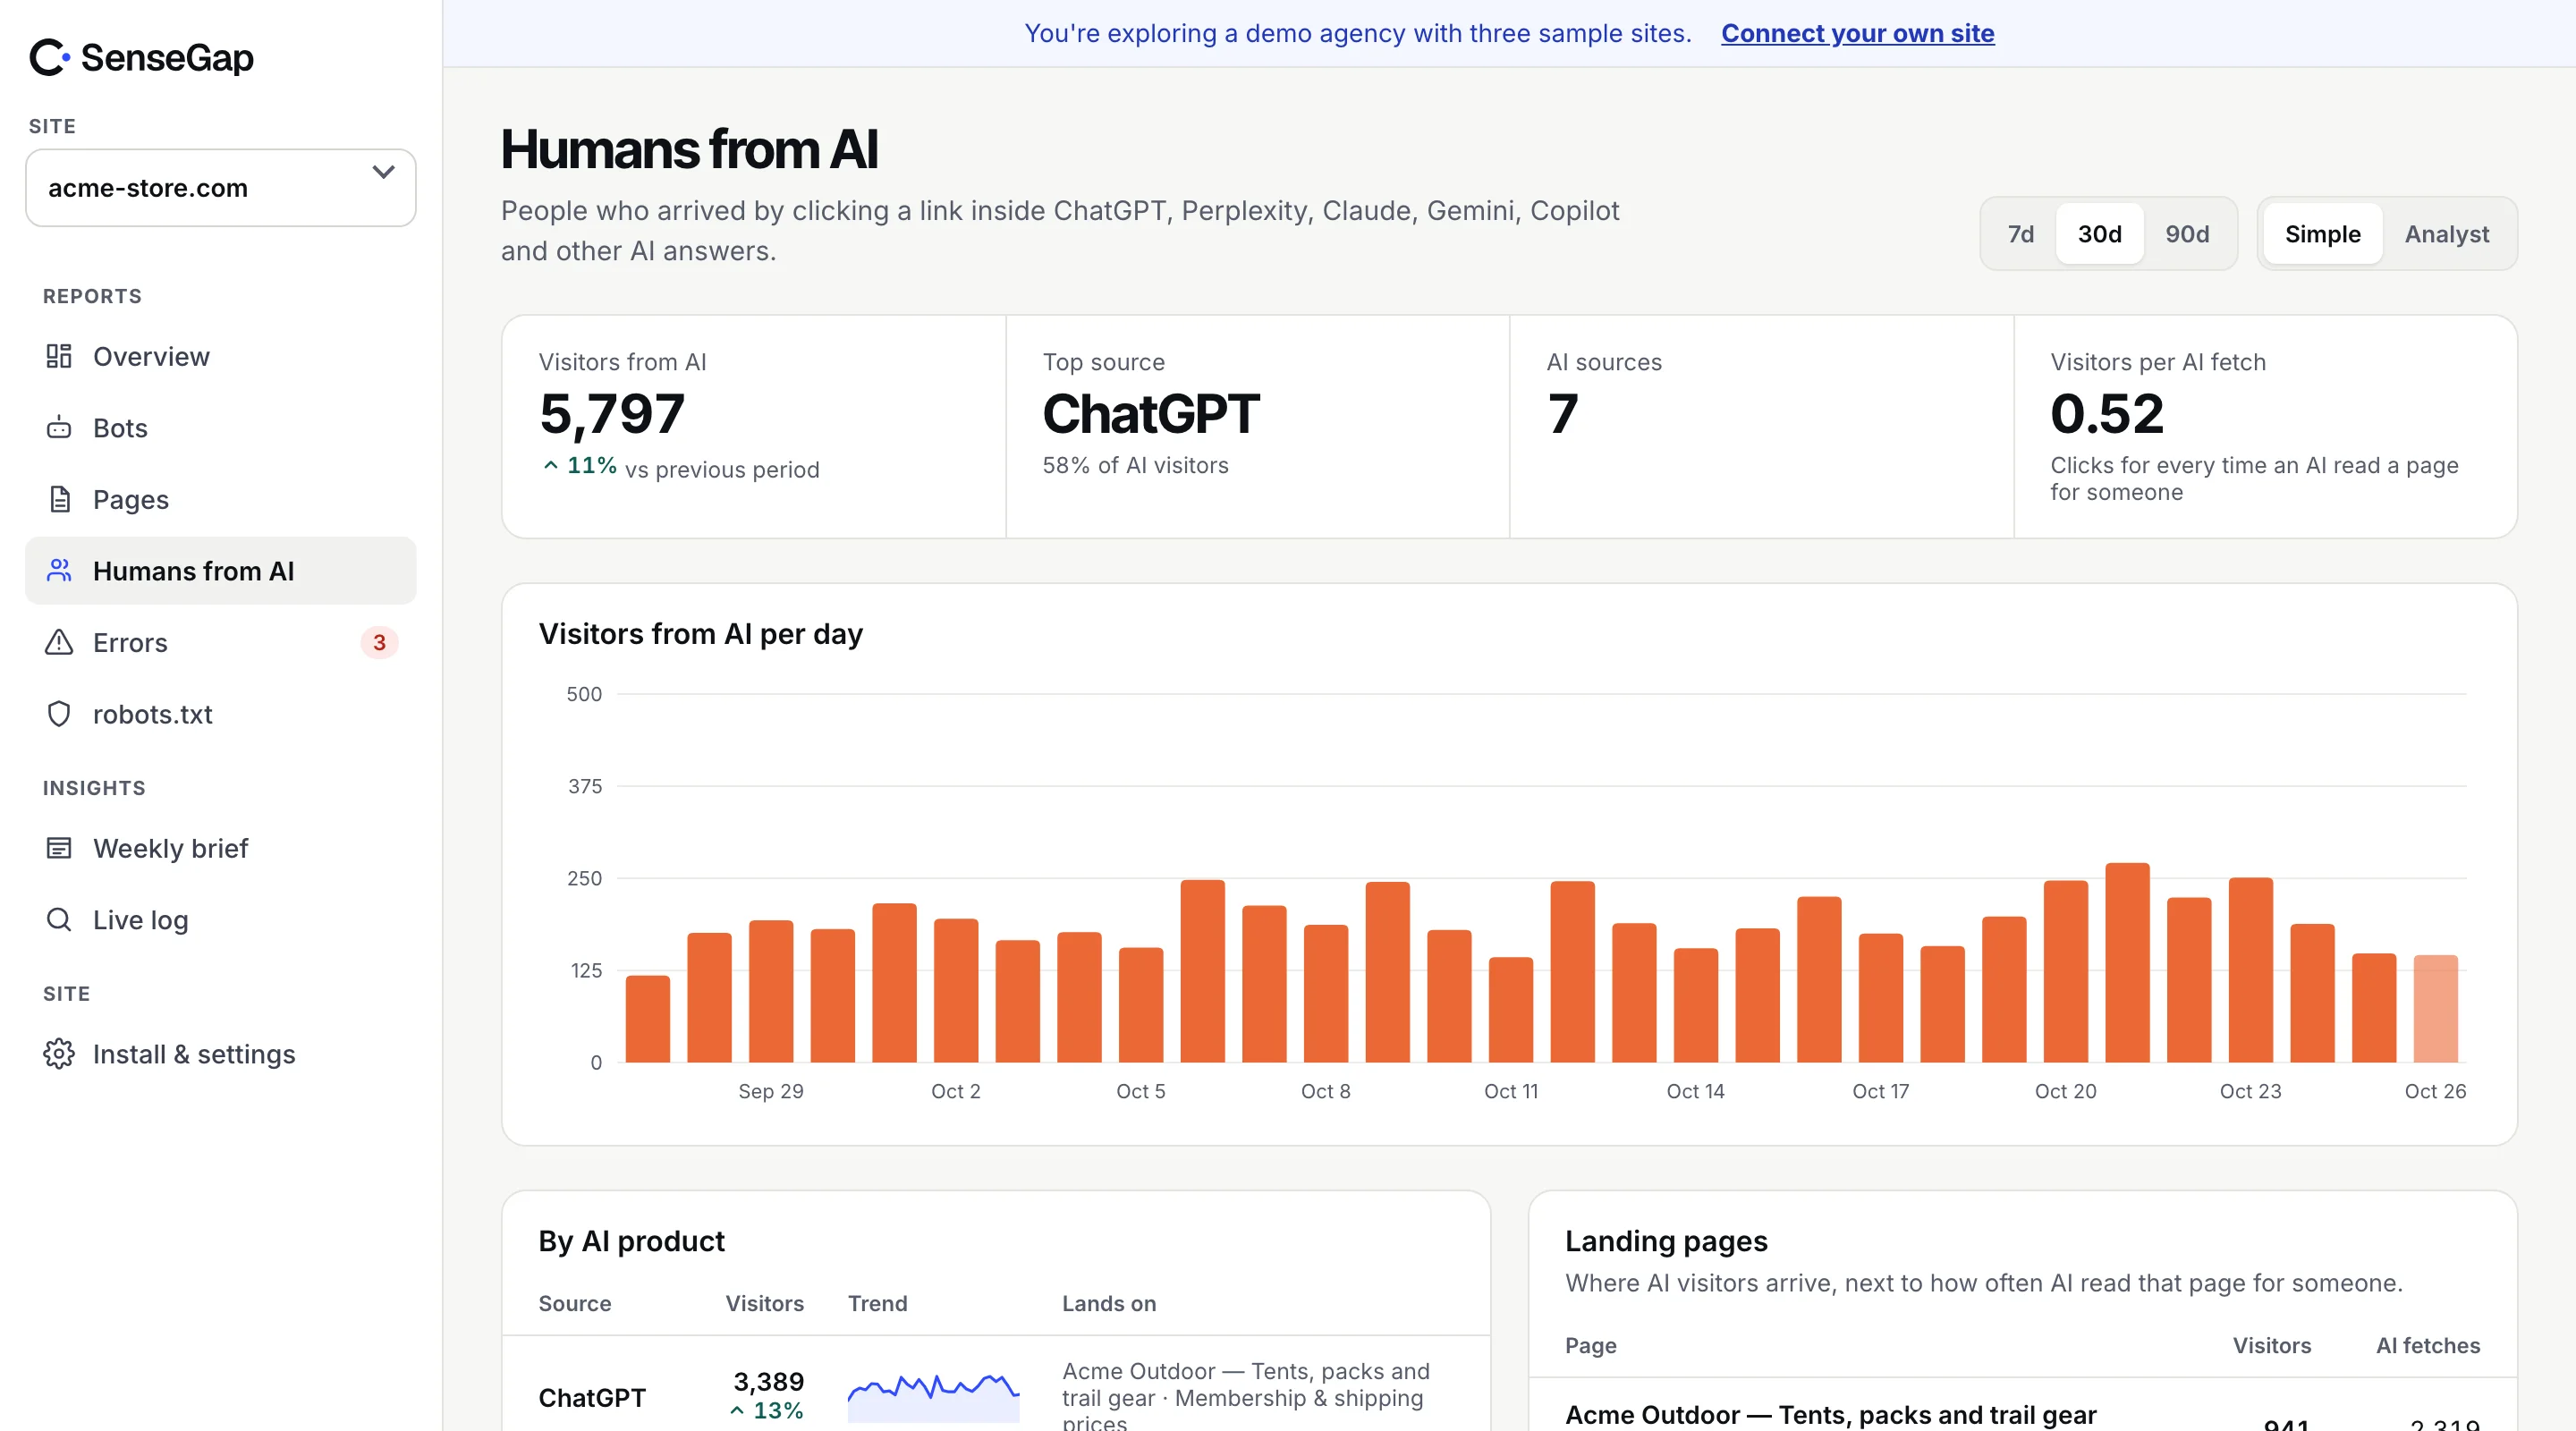Image resolution: width=2576 pixels, height=1431 pixels.
Task: Open Install & settings
Action: (x=221, y=1054)
